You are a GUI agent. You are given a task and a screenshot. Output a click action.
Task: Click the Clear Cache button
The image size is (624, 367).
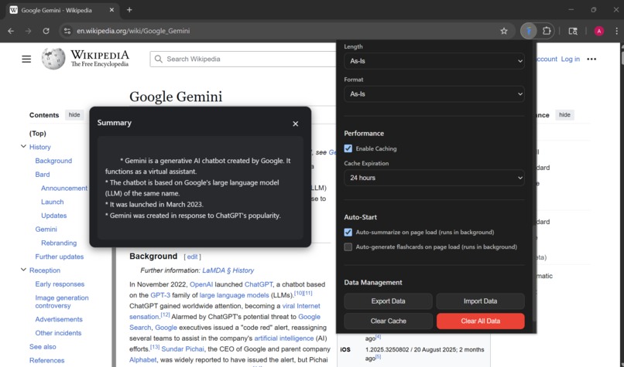(x=388, y=321)
